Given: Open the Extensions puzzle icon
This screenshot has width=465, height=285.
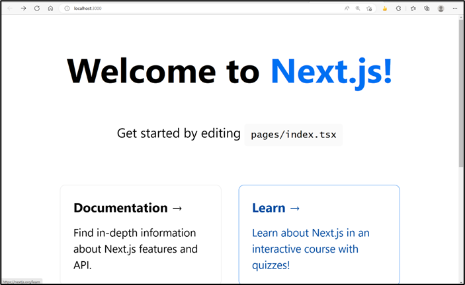Looking at the screenshot, I should coord(398,9).
